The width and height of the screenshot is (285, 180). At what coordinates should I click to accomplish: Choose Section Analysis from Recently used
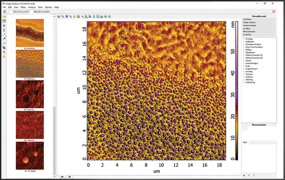[x=249, y=26]
